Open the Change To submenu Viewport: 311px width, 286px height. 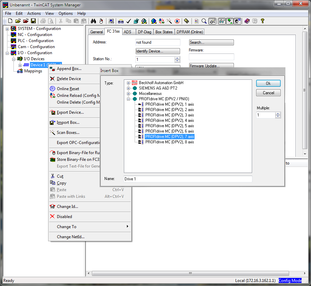click(x=90, y=226)
